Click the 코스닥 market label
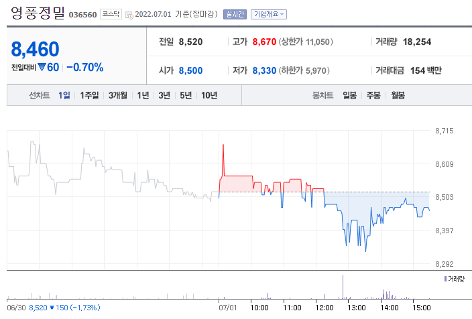Viewport: 472px width, 319px height. pos(111,14)
